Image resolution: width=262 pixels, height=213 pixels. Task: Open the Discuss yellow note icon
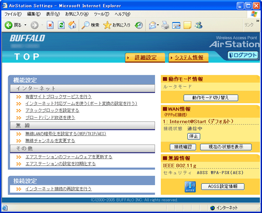point(187,25)
